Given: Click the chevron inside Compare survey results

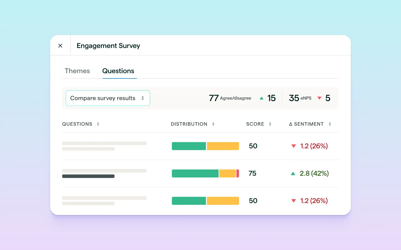Looking at the screenshot, I should coord(143,98).
